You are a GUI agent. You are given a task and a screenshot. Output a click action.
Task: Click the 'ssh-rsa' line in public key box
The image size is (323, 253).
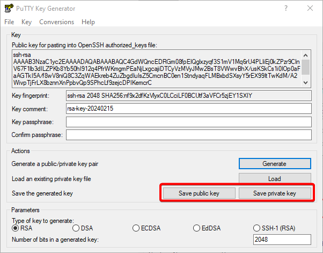coord(22,55)
